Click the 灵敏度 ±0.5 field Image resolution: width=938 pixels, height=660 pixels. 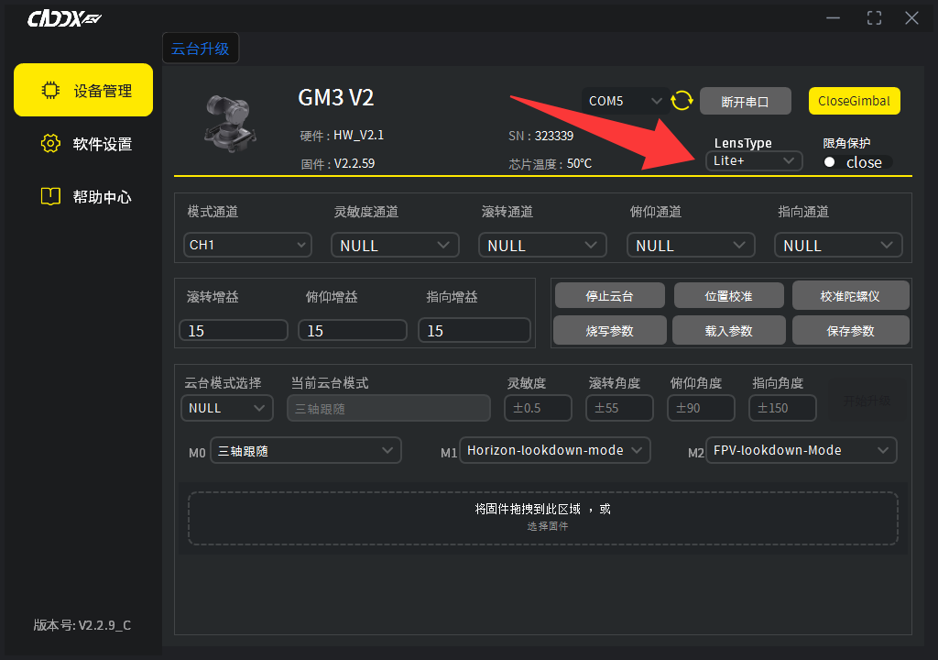click(538, 408)
